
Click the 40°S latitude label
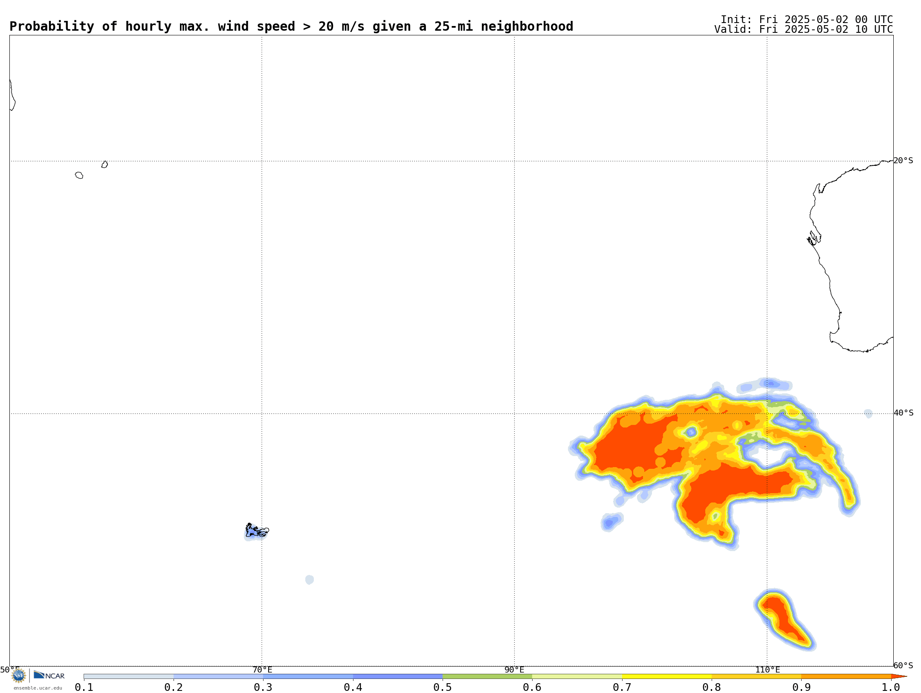click(904, 413)
